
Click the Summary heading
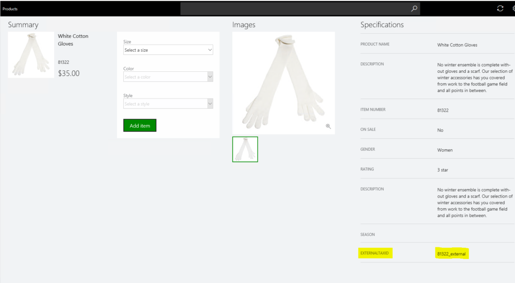click(23, 25)
